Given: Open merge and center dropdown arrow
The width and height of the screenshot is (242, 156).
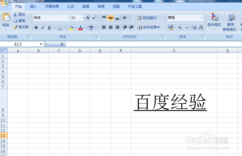Looking at the screenshot, I should click(162, 27).
